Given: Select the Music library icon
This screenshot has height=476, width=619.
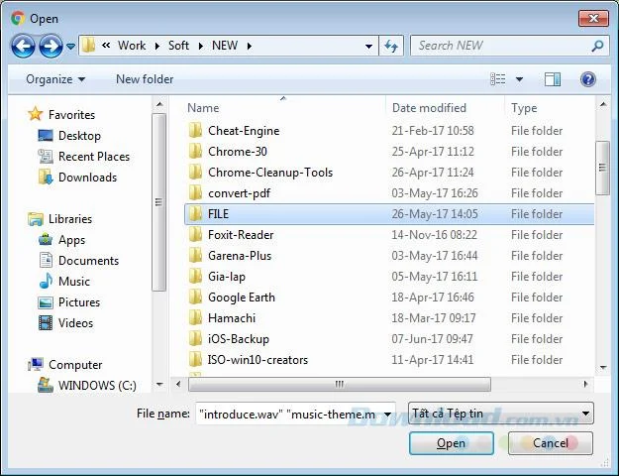Looking at the screenshot, I should click(46, 281).
